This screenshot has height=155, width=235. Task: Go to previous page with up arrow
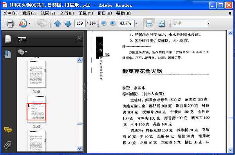click(x=58, y=24)
